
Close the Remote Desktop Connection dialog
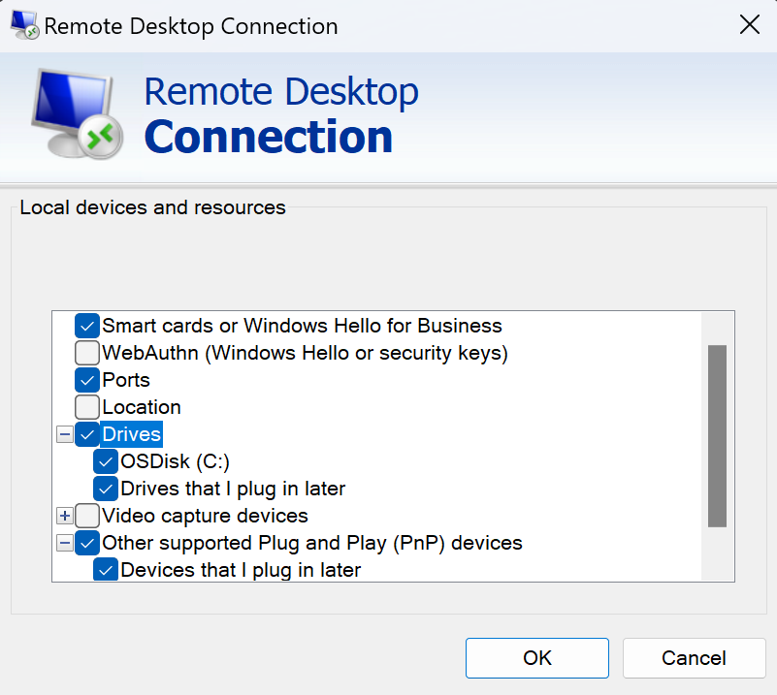[749, 24]
